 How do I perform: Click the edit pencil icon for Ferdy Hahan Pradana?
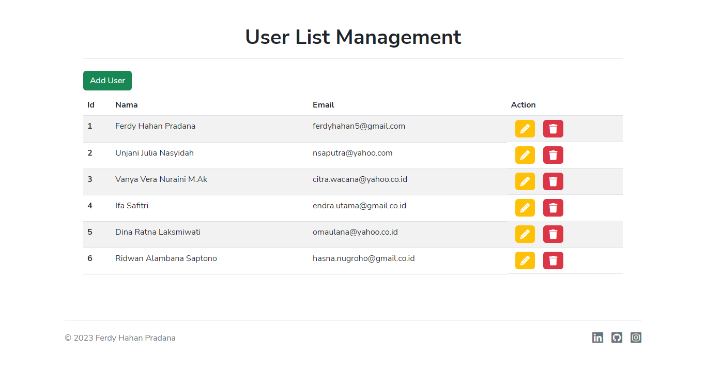click(525, 128)
